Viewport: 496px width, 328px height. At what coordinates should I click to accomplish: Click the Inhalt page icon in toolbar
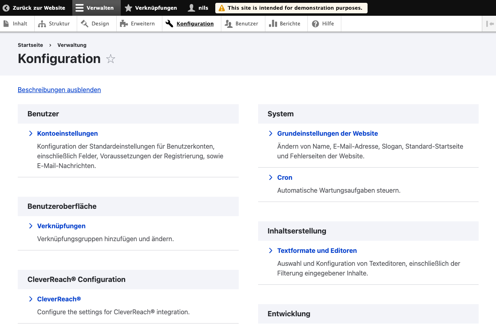6,24
